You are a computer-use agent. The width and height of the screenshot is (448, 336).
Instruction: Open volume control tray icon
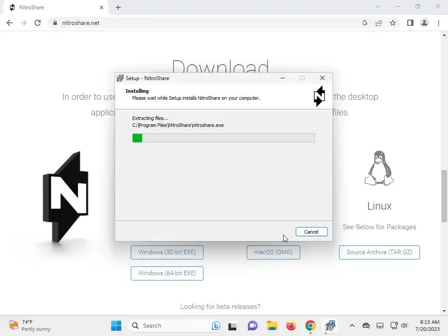[x=404, y=325]
